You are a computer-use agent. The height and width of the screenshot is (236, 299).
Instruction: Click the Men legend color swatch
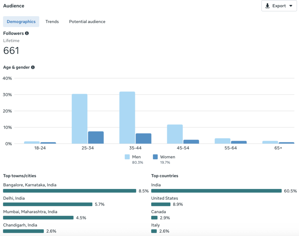pos(127,157)
